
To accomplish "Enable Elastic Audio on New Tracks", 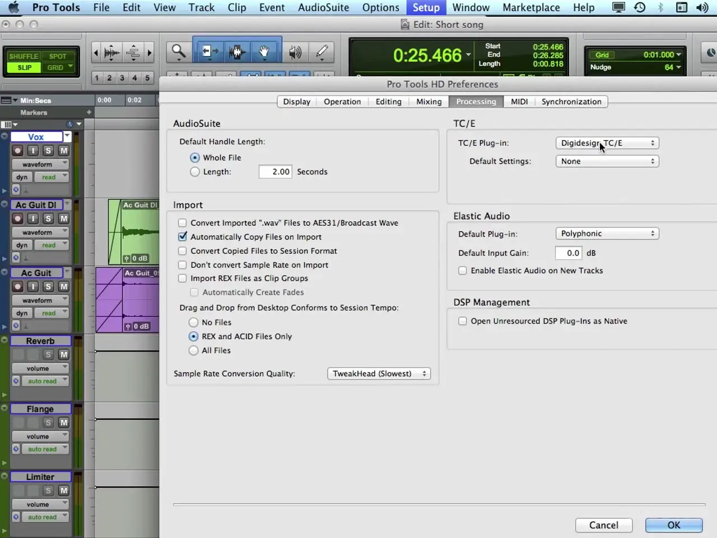I will click(x=463, y=270).
